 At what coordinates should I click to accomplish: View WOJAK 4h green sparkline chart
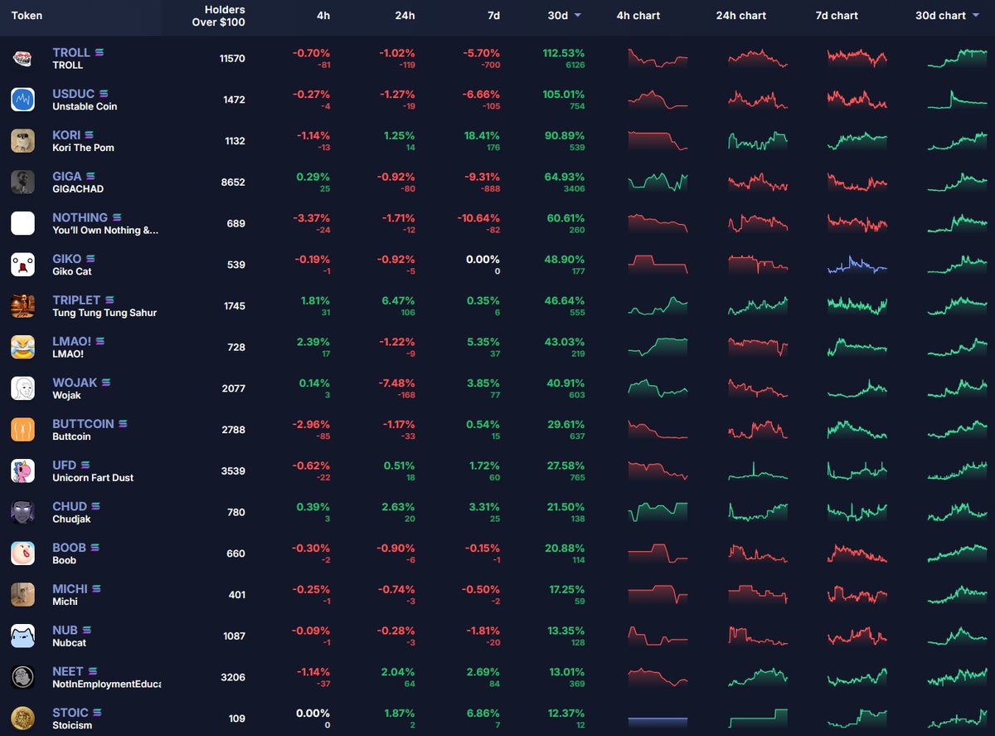pyautogui.click(x=658, y=388)
